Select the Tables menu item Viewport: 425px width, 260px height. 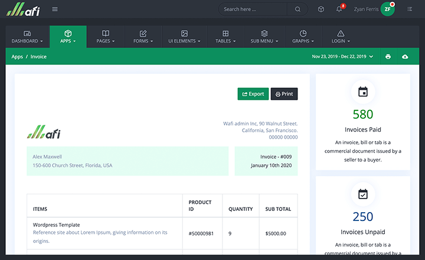[x=225, y=37]
